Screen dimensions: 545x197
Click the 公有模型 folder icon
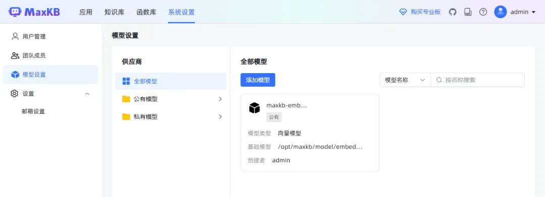click(x=126, y=99)
